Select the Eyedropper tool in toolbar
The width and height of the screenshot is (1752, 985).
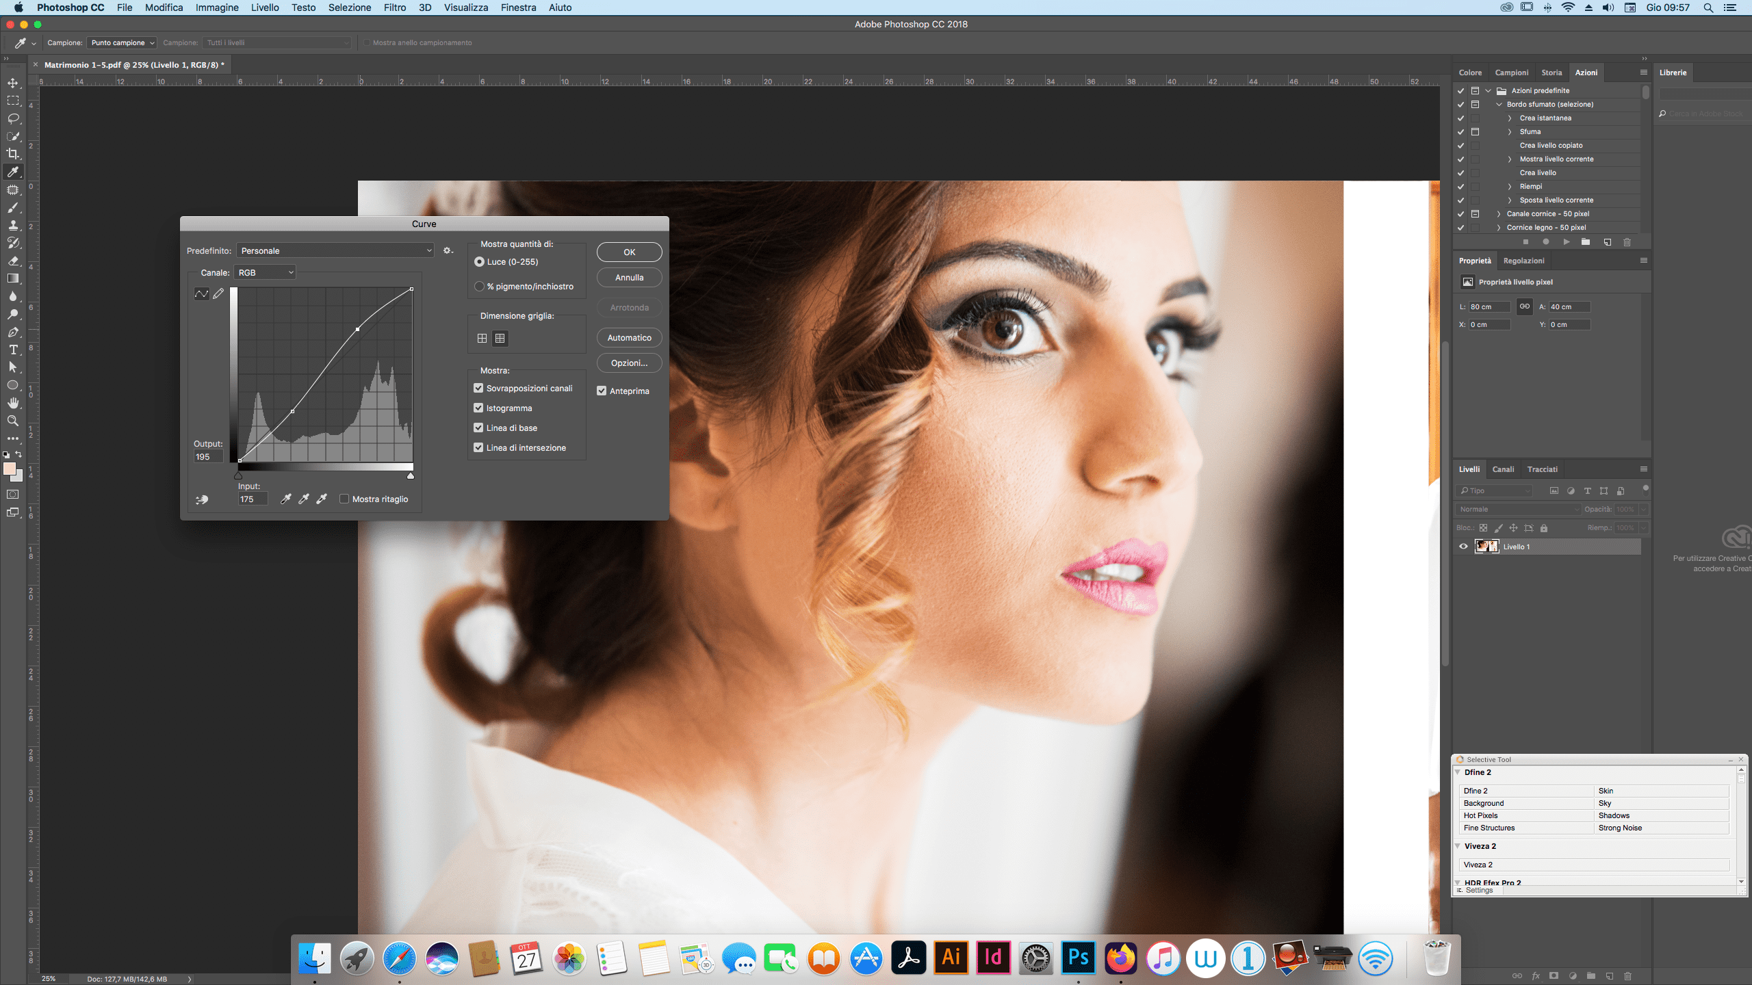(x=13, y=172)
